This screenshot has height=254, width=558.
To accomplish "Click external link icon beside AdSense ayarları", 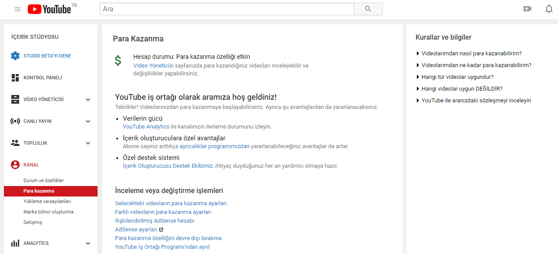I will tap(161, 230).
